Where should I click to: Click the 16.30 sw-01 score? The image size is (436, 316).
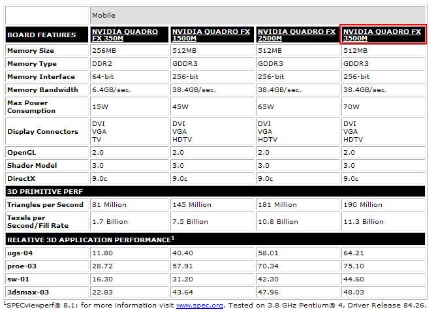[102, 279]
